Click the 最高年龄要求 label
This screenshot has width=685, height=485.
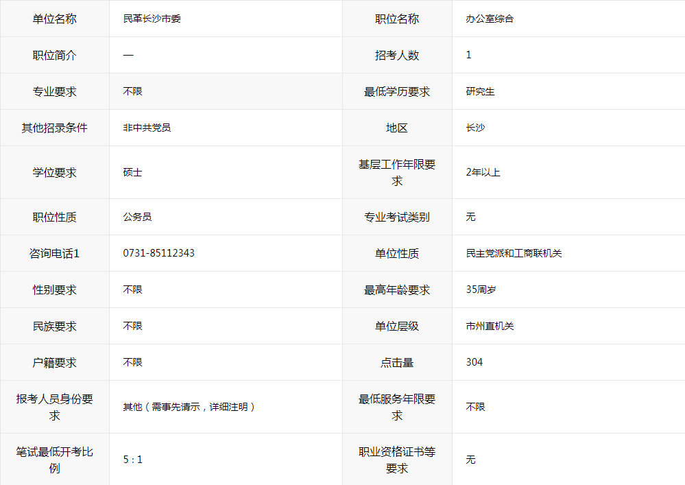tap(397, 289)
